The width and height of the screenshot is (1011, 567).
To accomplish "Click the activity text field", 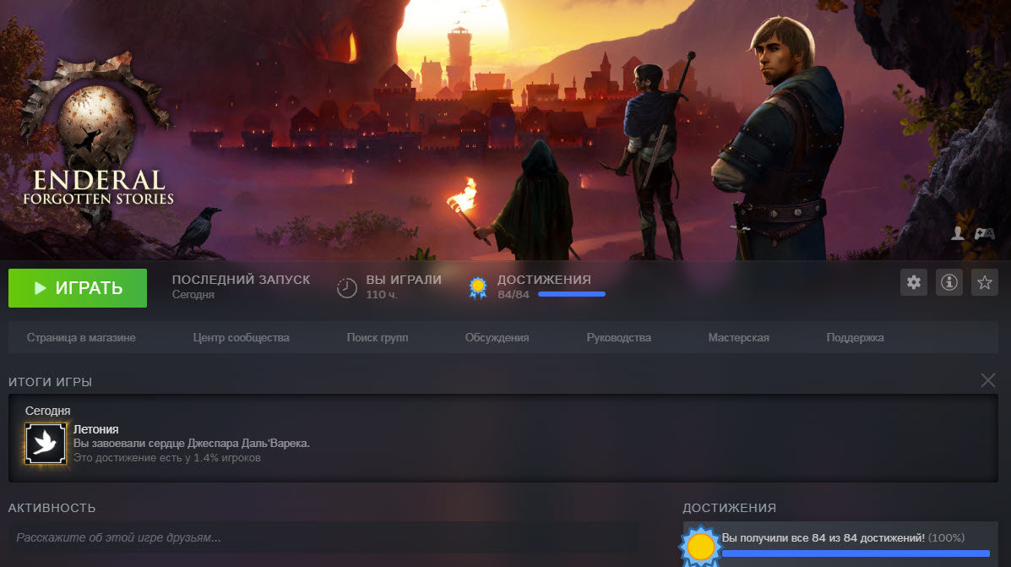I will pyautogui.click(x=321, y=537).
